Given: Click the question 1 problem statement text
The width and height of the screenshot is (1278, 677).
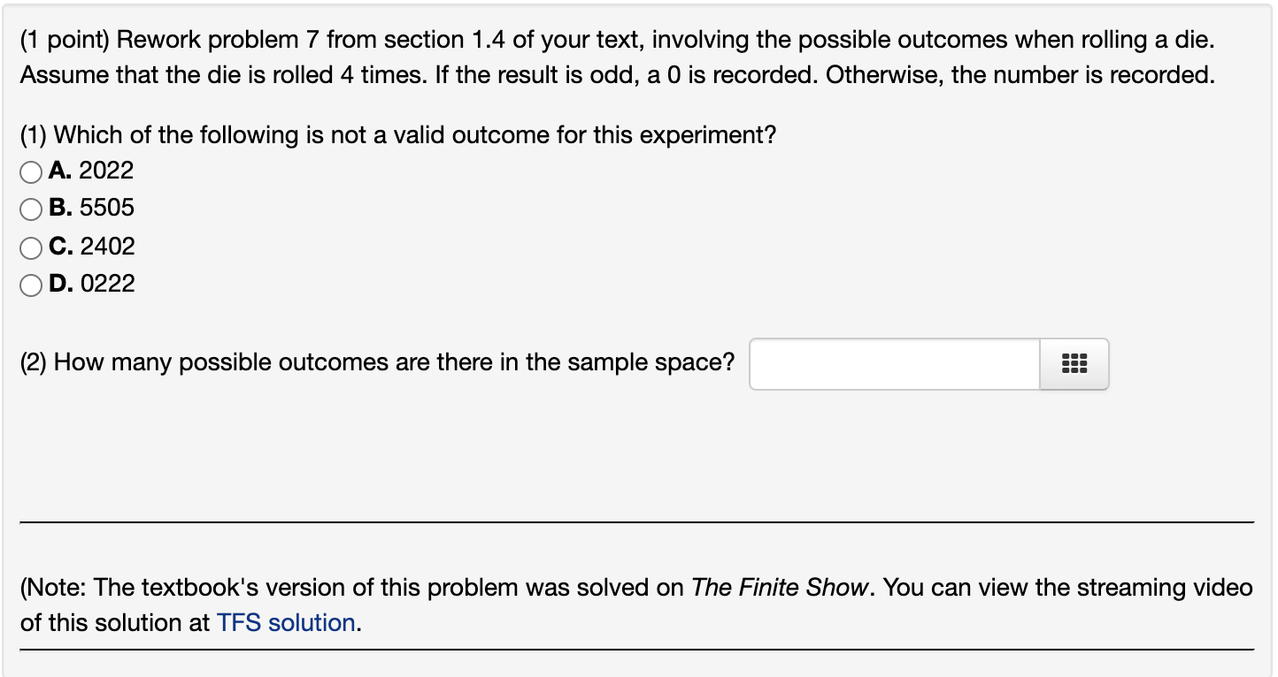Looking at the screenshot, I should [397, 134].
